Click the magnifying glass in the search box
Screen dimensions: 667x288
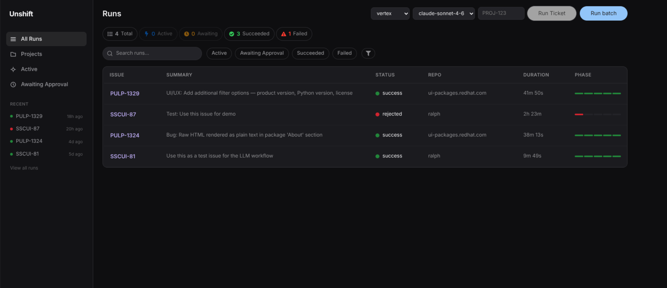pyautogui.click(x=110, y=53)
